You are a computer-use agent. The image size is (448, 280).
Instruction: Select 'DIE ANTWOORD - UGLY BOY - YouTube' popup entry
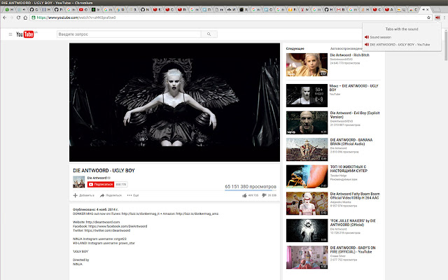(x=400, y=45)
